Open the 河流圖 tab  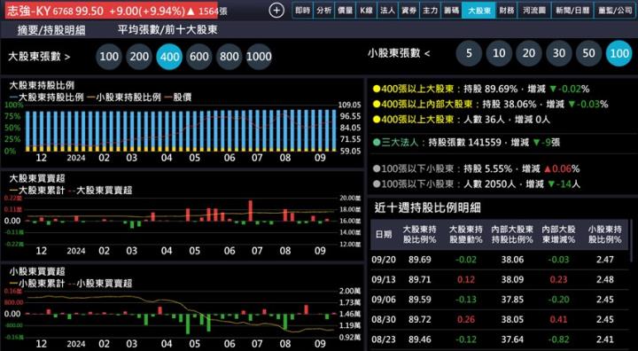pyautogui.click(x=534, y=11)
